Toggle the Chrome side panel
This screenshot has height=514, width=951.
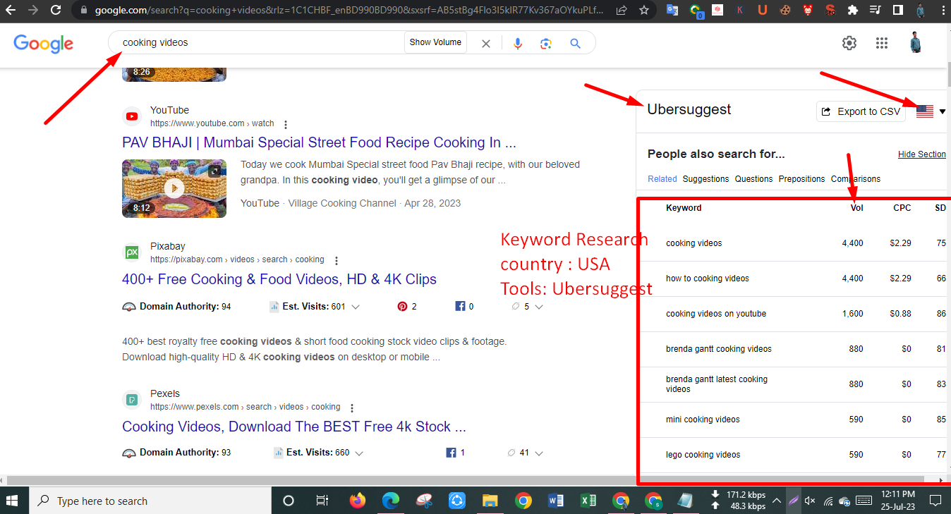point(897,11)
